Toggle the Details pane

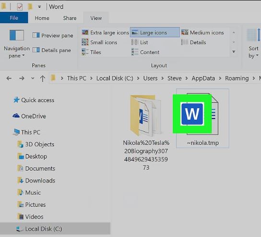(x=52, y=50)
